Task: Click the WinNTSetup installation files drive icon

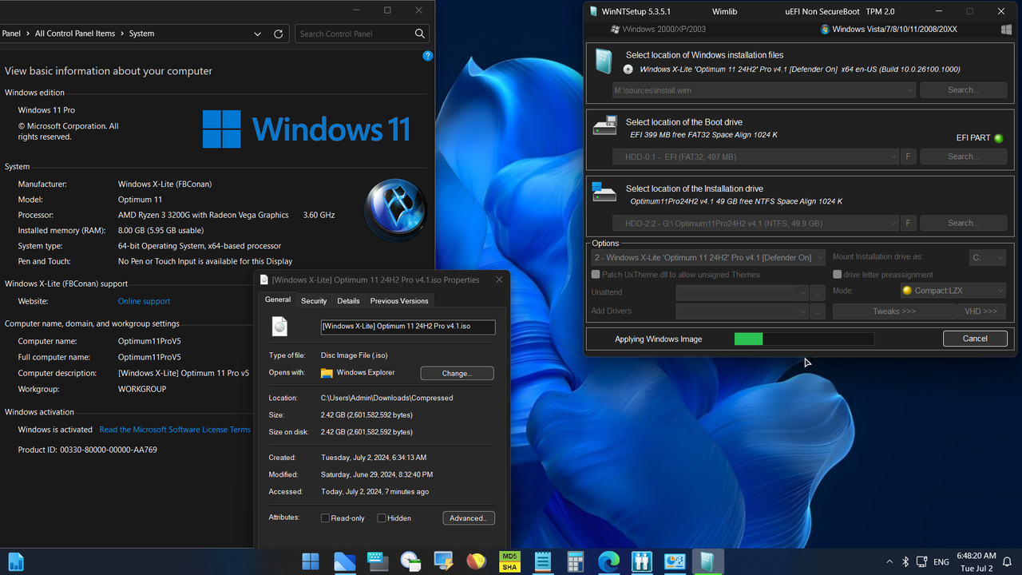Action: click(x=604, y=60)
